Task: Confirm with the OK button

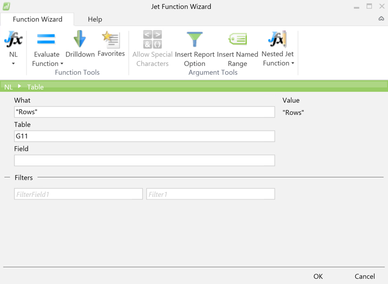Action: [x=318, y=276]
